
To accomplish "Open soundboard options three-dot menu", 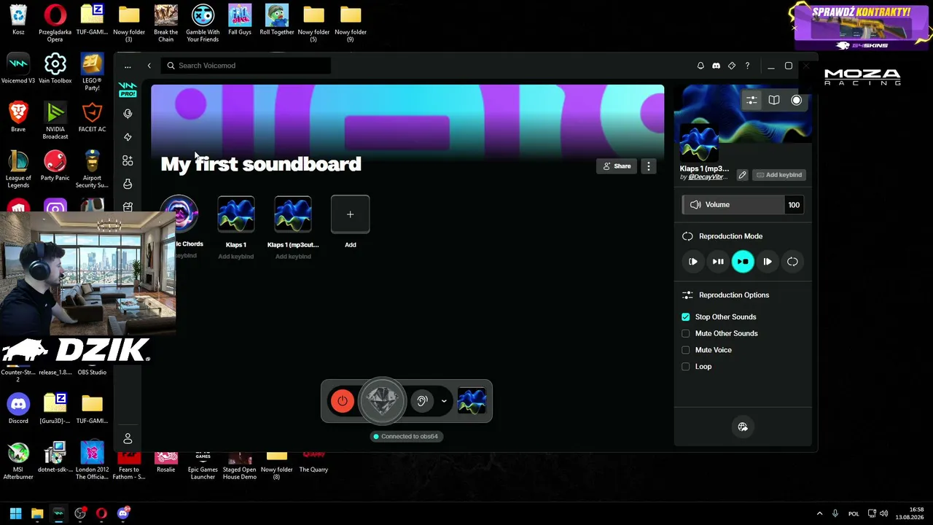I will 648,166.
